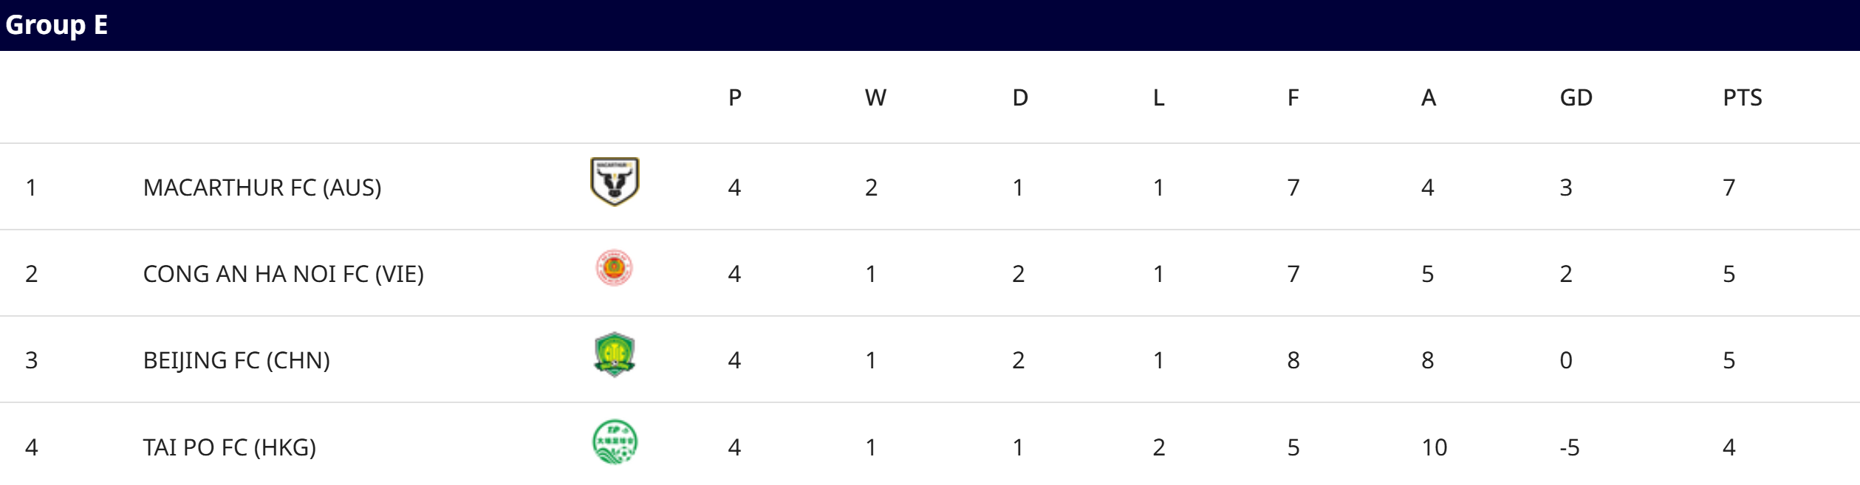
Task: Click the PTS column header
Action: 1742,97
